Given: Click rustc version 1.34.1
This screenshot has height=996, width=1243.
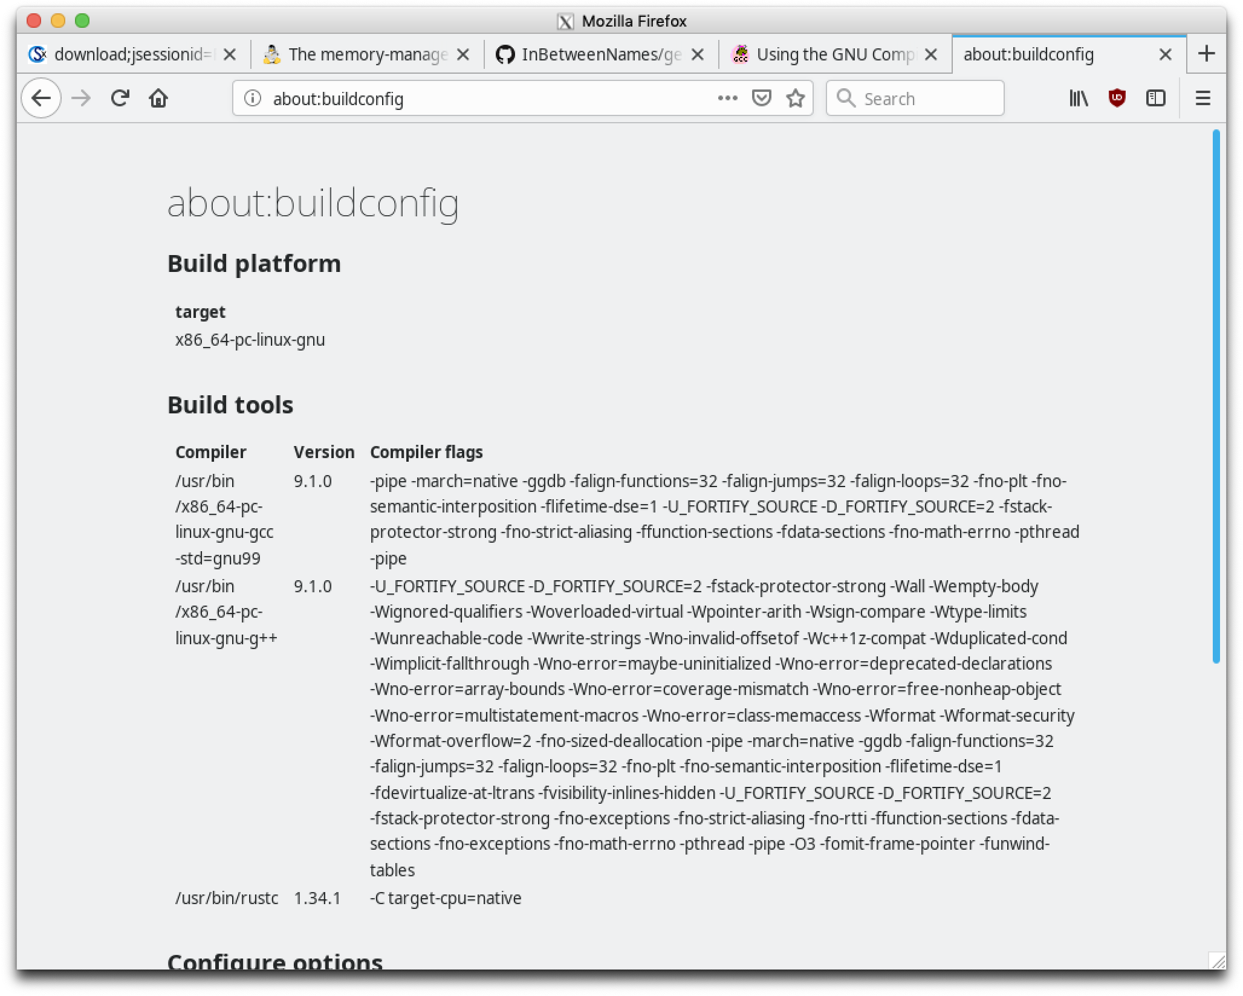Looking at the screenshot, I should (x=317, y=898).
